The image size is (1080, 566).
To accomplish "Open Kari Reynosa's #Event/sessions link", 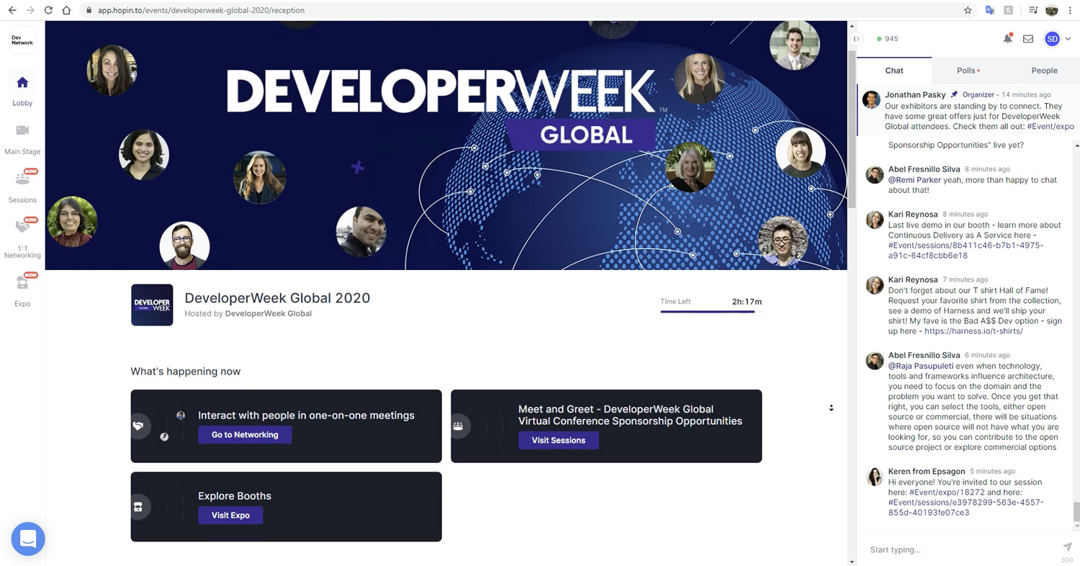I will tap(965, 250).
